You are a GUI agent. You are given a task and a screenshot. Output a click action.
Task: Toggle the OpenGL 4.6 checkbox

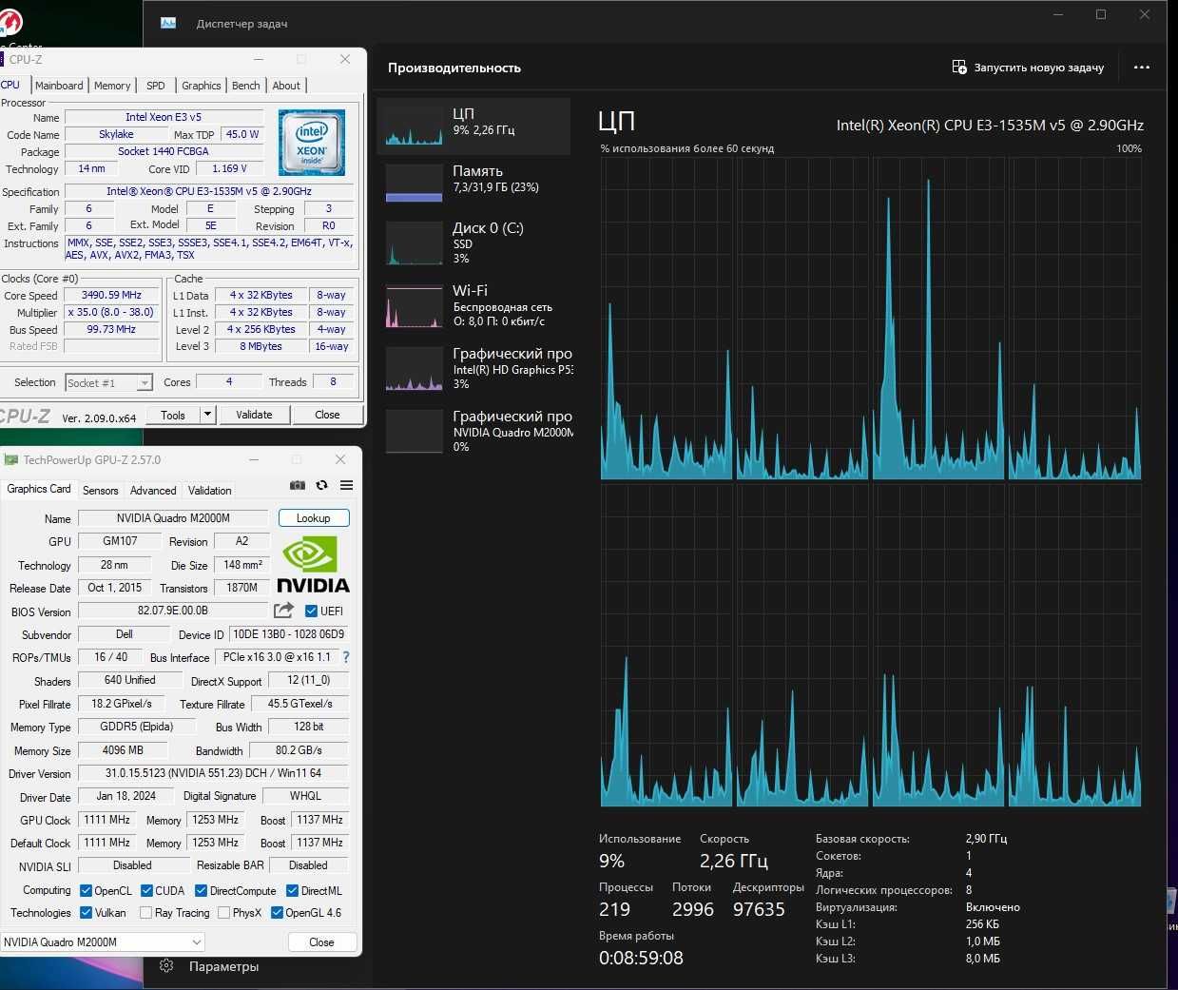tap(278, 913)
